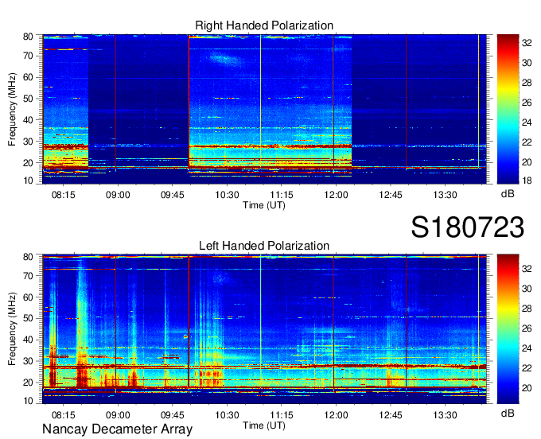The image size is (541, 439).
Task: Click the 09:45 tick on the upper time axis
Action: 172,195
